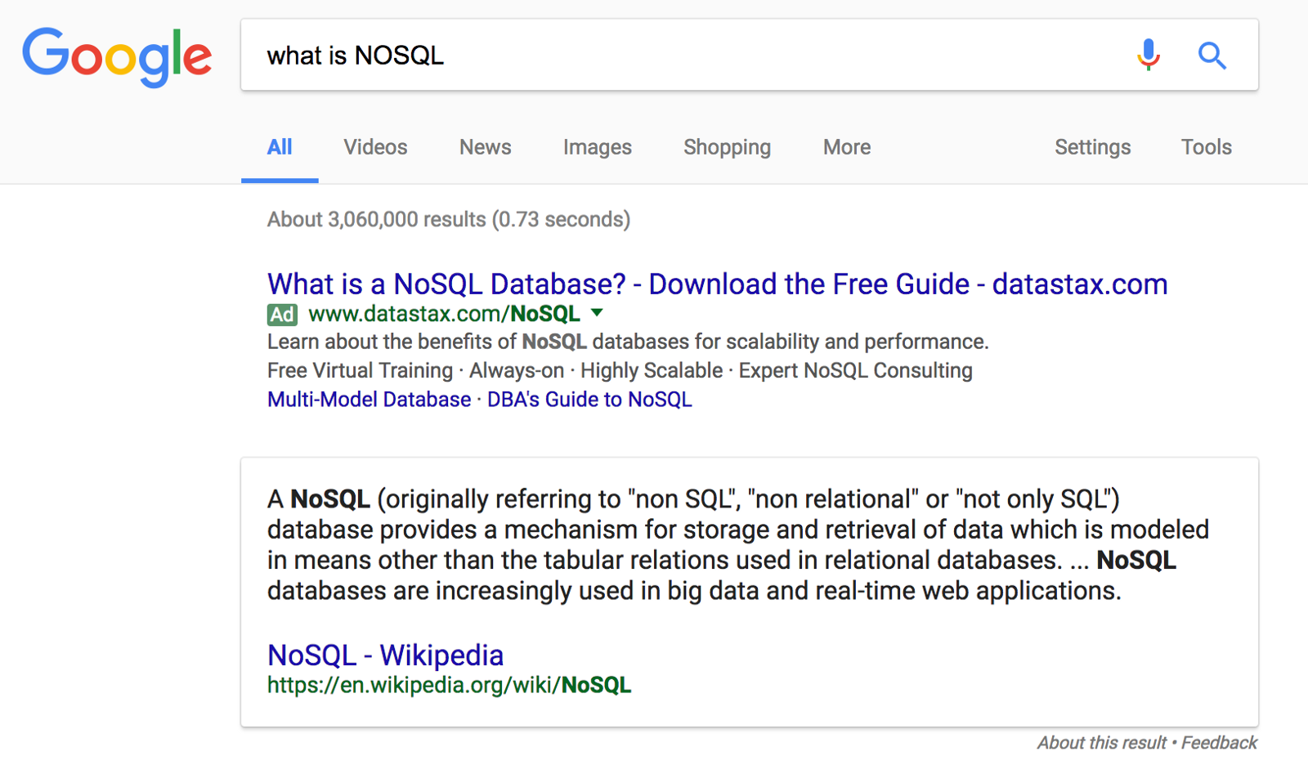Screen dimensions: 1308x765
Task: Open the DBA's Guide to NoSQL sitelink
Action: point(589,400)
